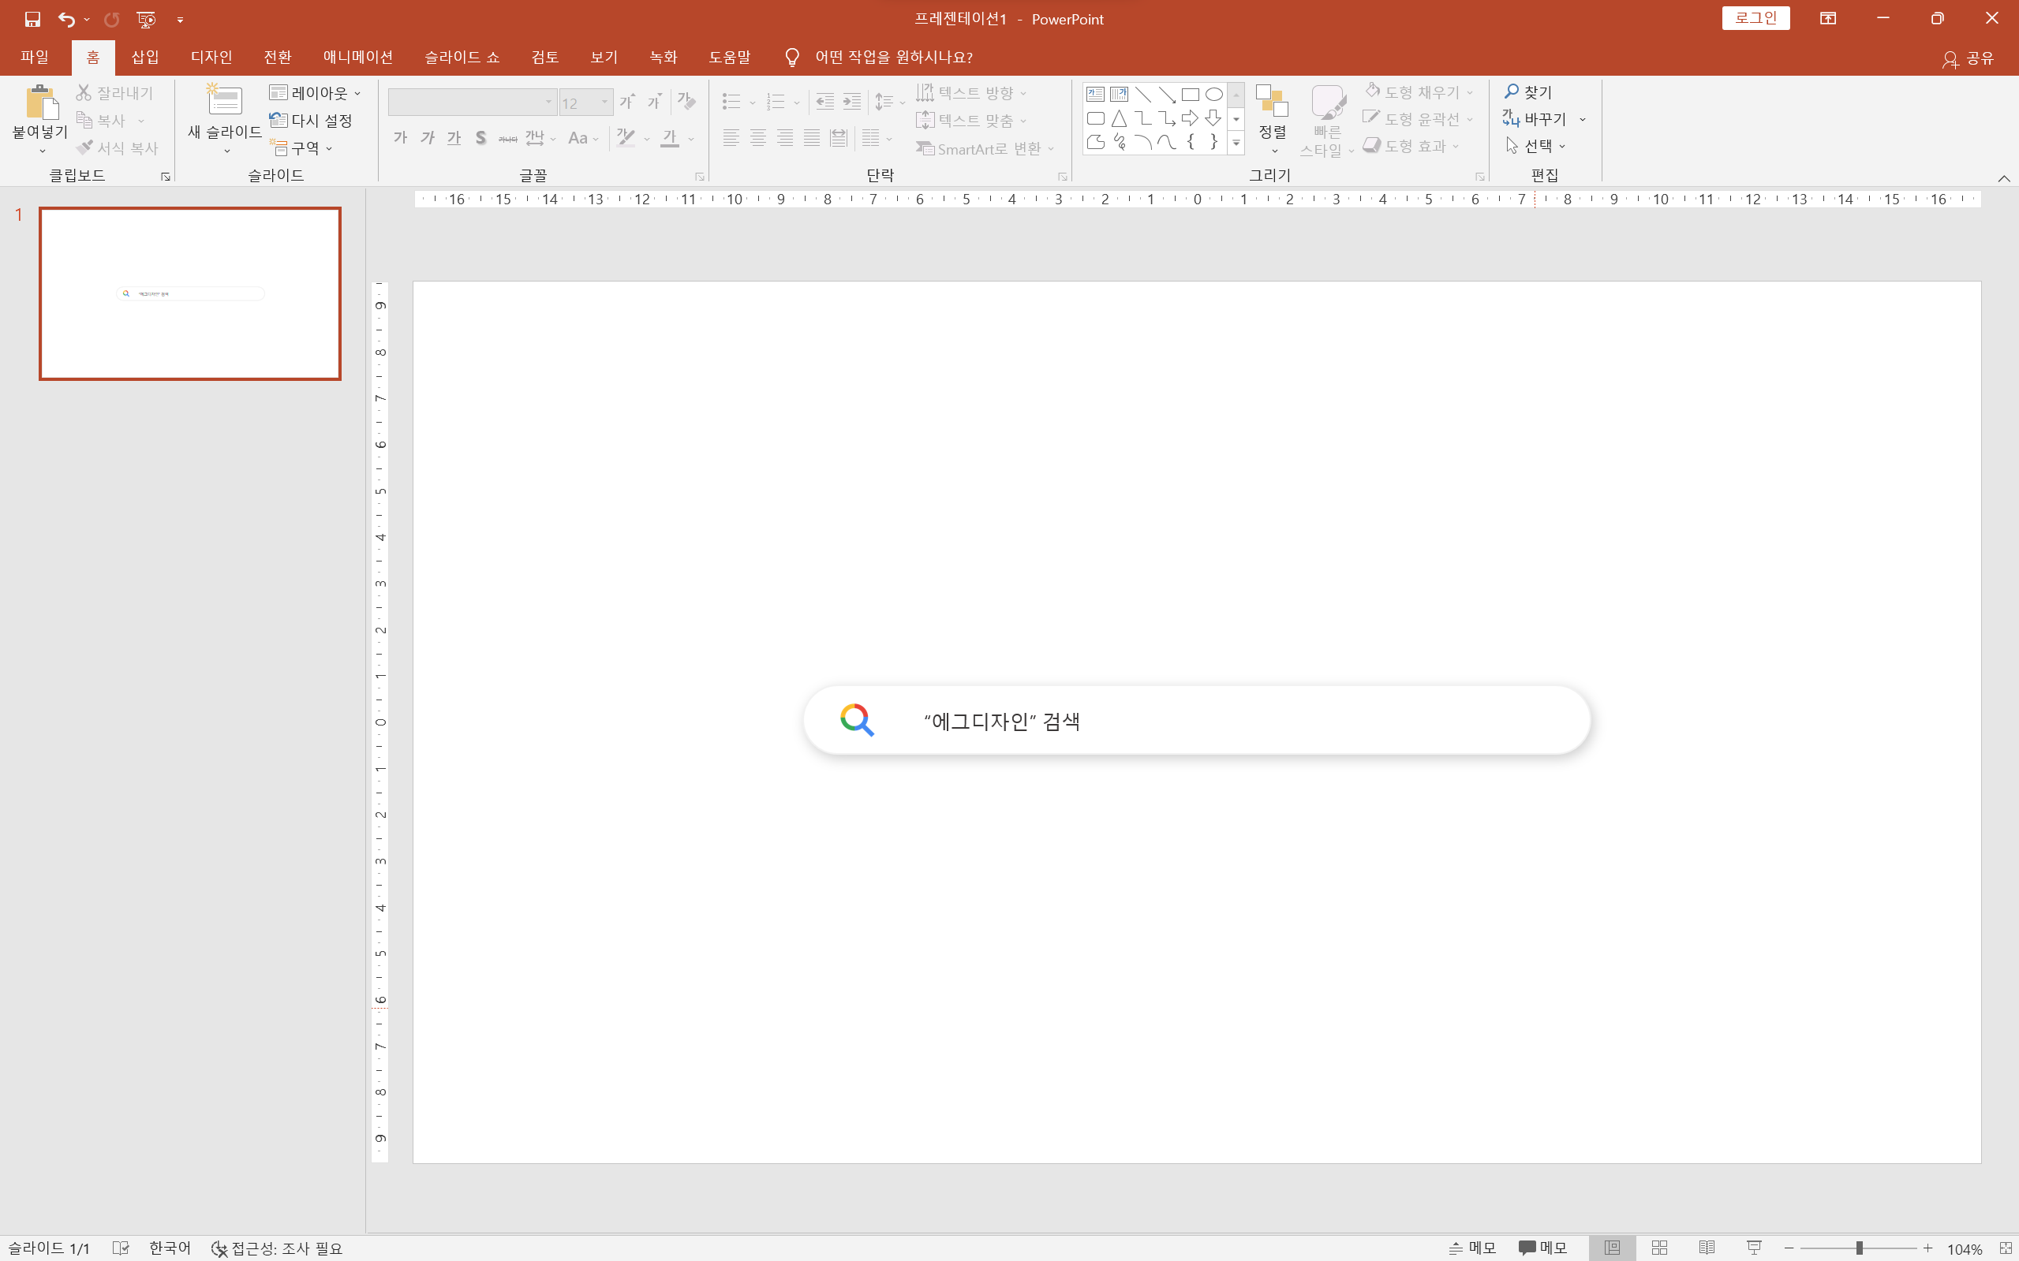The height and width of the screenshot is (1261, 2019).
Task: Open the Insert (삽입) tab
Action: [x=145, y=57]
